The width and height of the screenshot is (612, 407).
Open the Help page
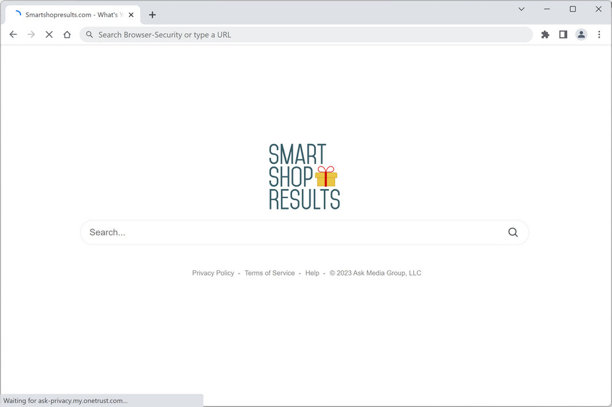311,273
